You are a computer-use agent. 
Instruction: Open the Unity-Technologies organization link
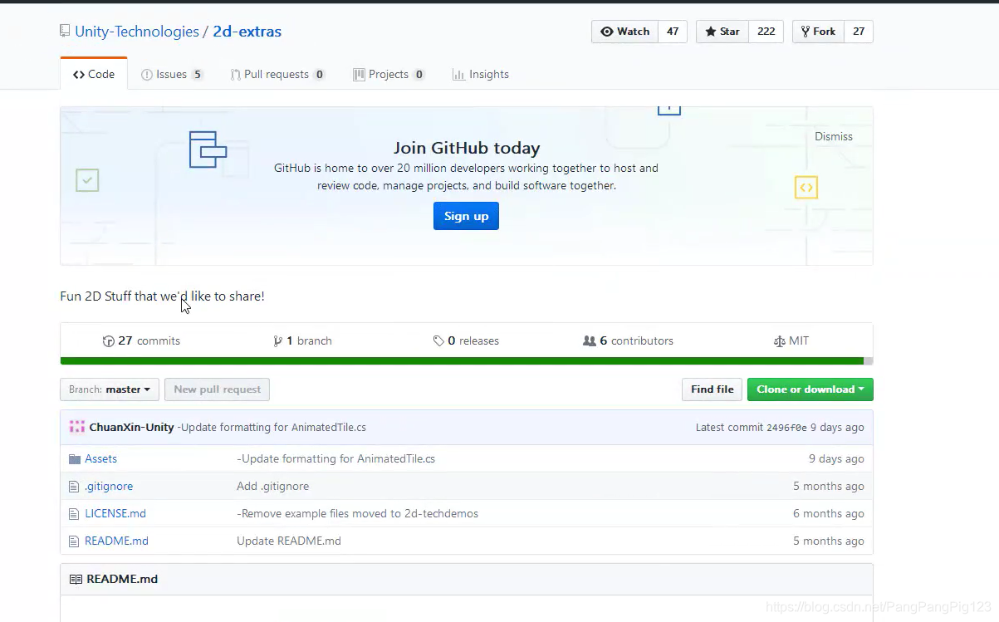[x=137, y=32]
